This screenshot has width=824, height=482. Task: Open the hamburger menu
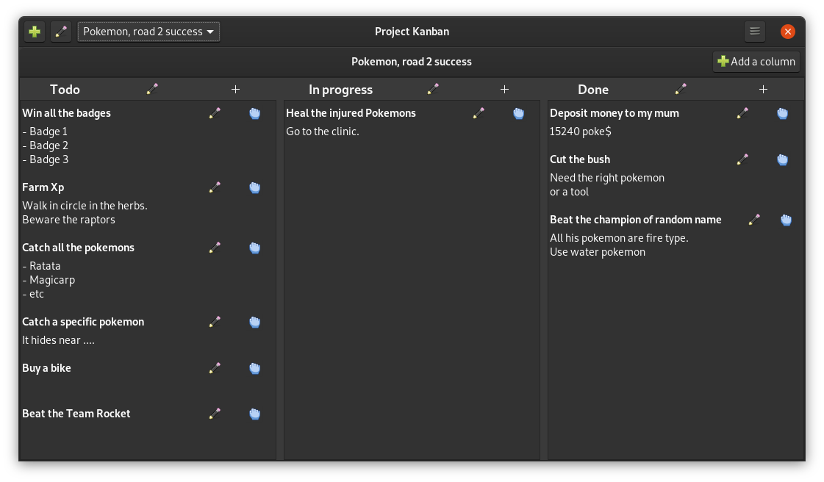(754, 32)
